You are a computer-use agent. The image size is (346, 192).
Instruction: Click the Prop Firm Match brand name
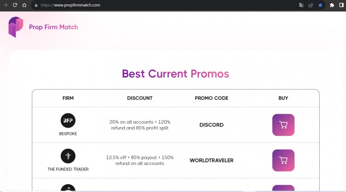click(x=53, y=27)
